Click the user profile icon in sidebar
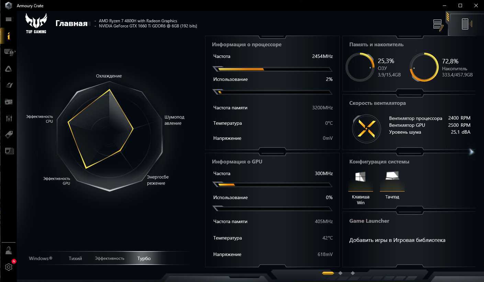This screenshot has width=484, height=282. (x=9, y=250)
